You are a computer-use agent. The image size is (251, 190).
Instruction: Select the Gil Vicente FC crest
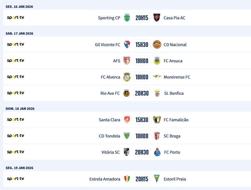pos(127,45)
